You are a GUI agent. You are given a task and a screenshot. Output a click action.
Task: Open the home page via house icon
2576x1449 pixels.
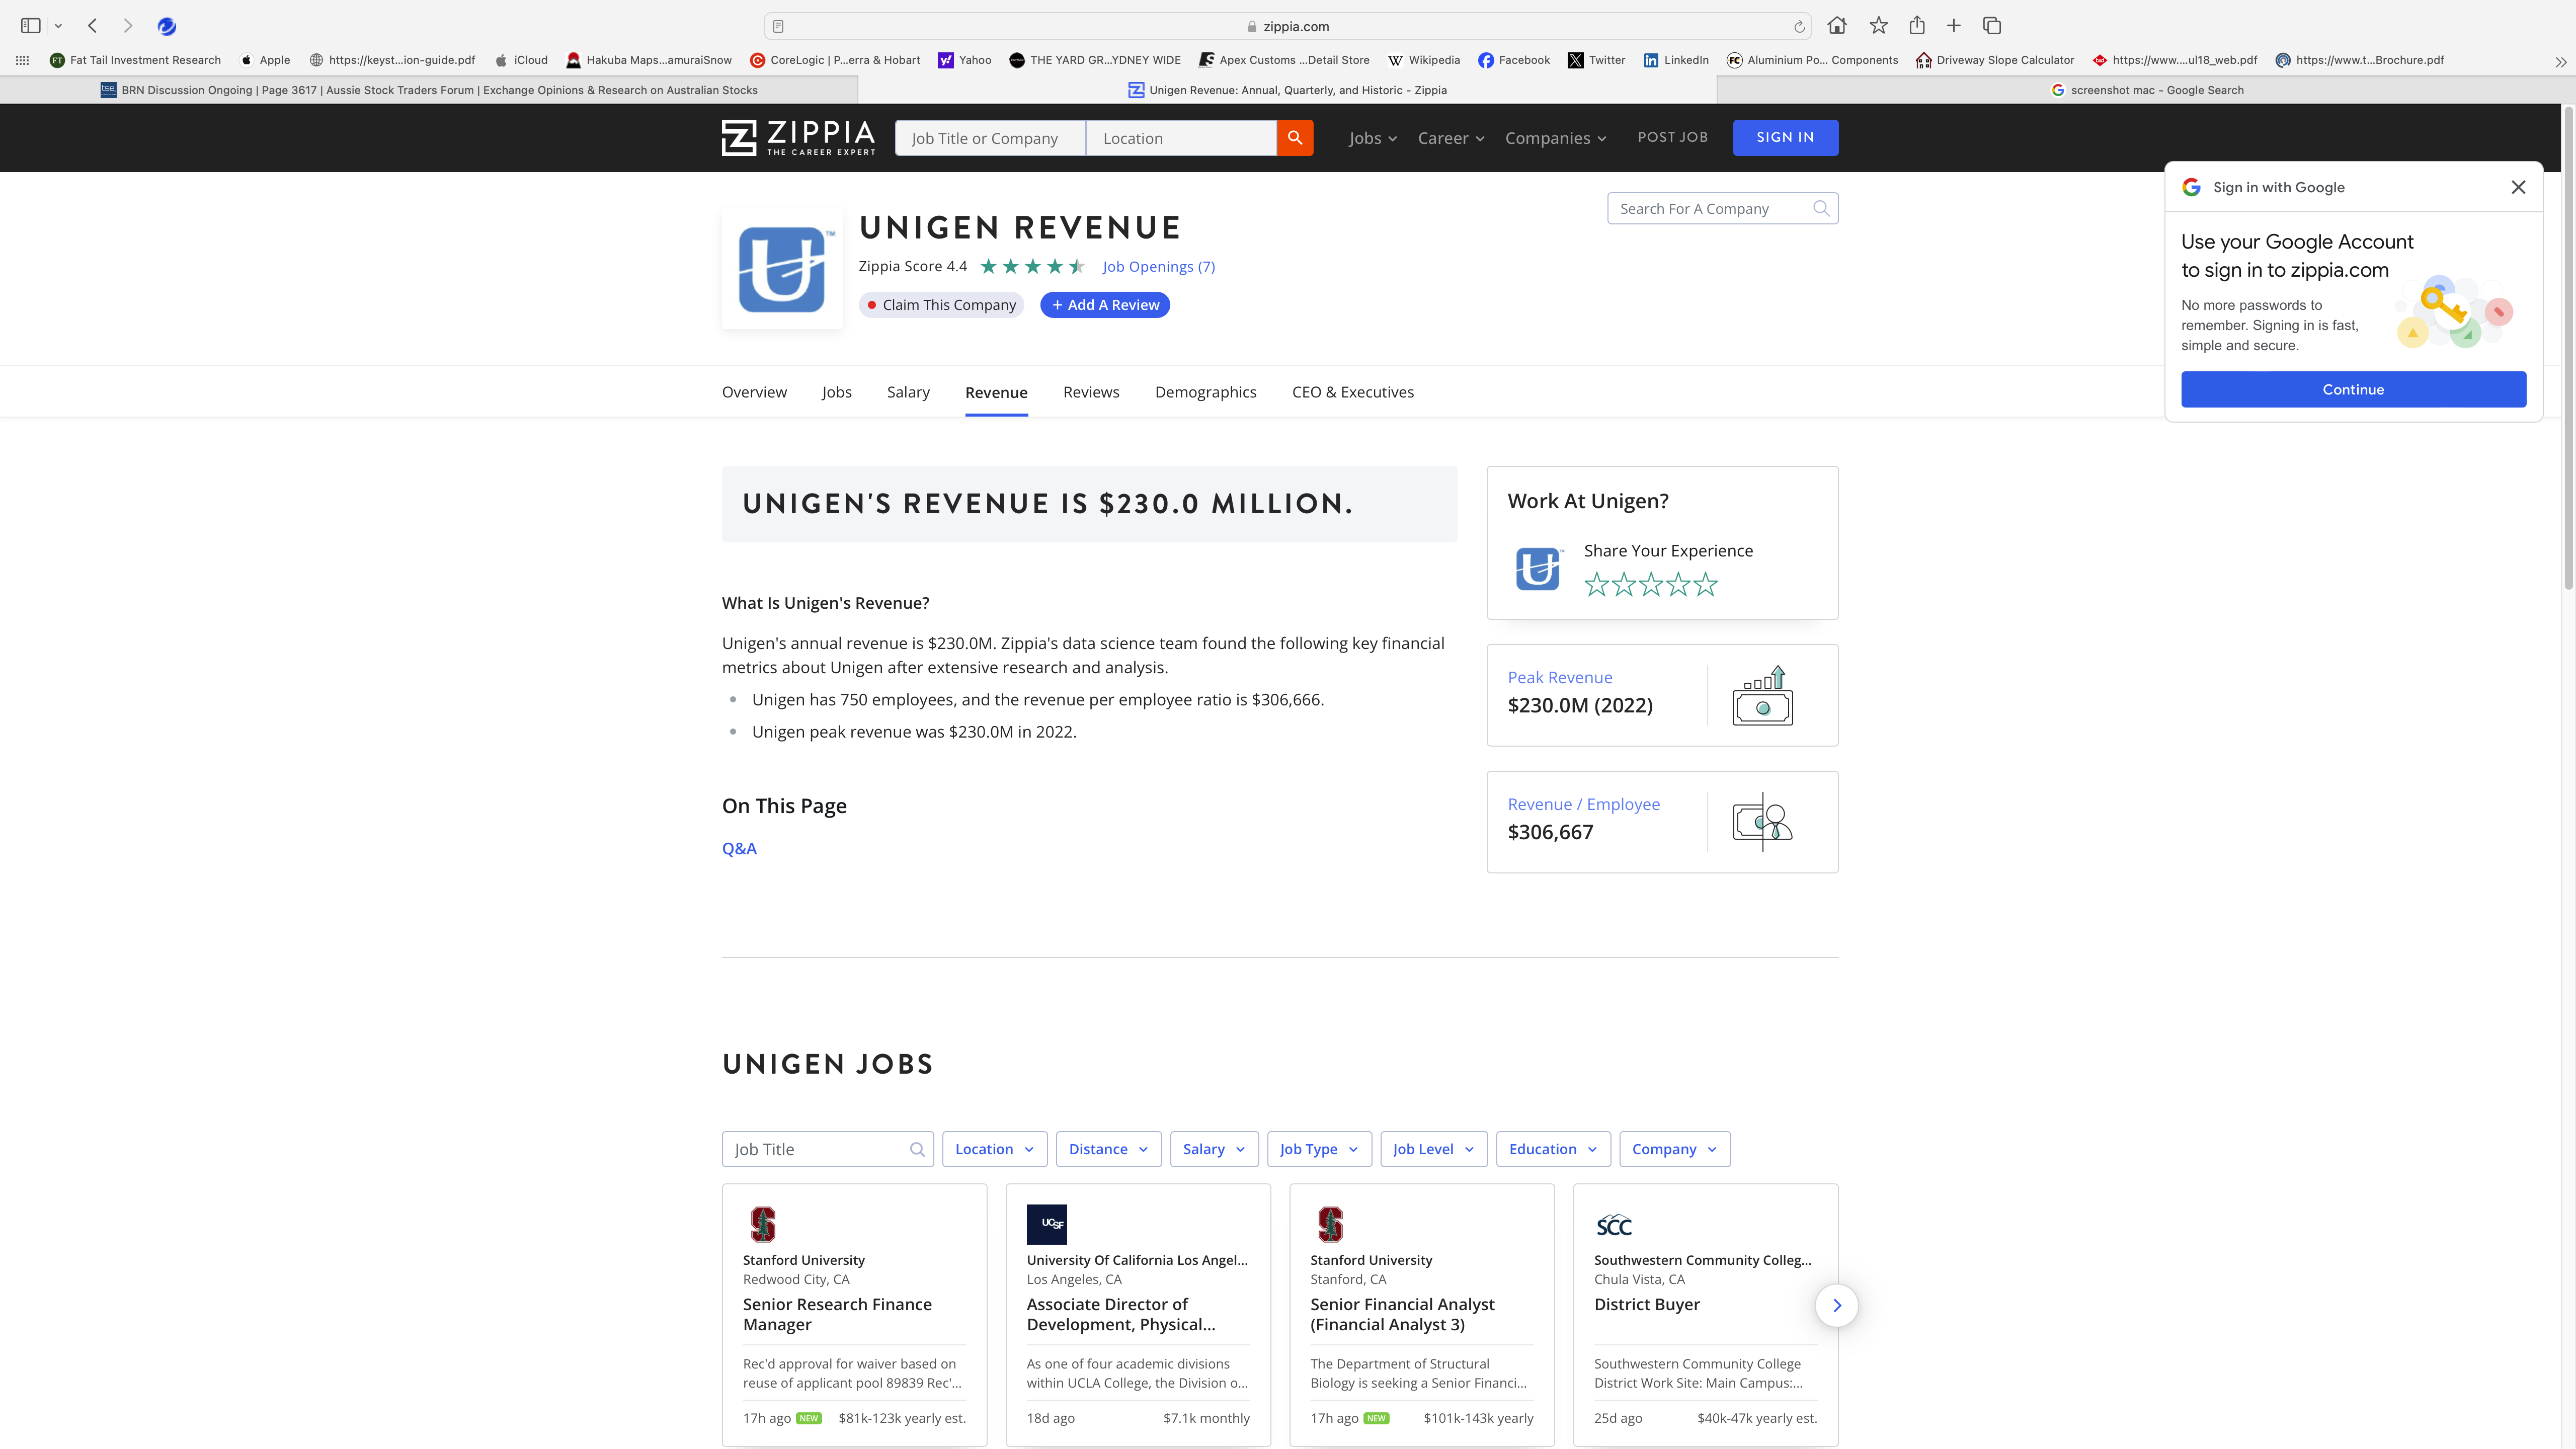(x=1837, y=26)
